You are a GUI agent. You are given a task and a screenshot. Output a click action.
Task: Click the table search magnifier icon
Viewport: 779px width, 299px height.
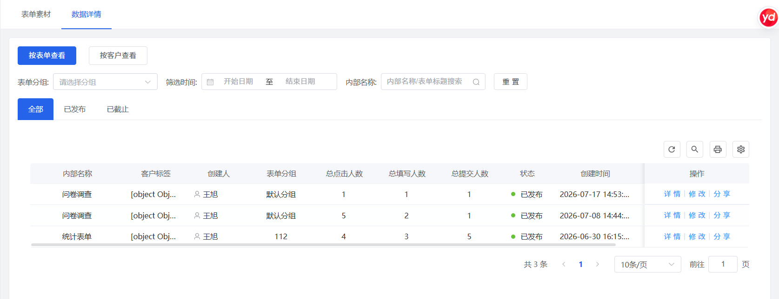pyautogui.click(x=694, y=149)
